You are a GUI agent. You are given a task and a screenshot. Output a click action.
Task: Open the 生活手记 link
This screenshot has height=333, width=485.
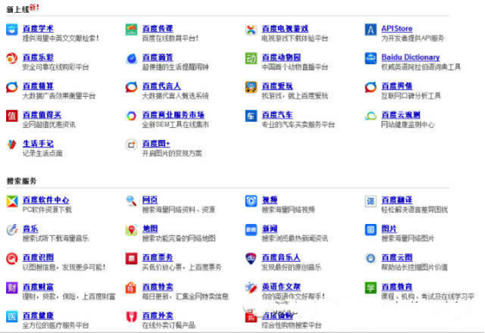[x=38, y=144]
